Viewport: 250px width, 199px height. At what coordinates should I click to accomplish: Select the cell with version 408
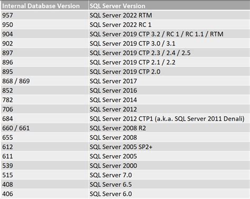[45, 184]
